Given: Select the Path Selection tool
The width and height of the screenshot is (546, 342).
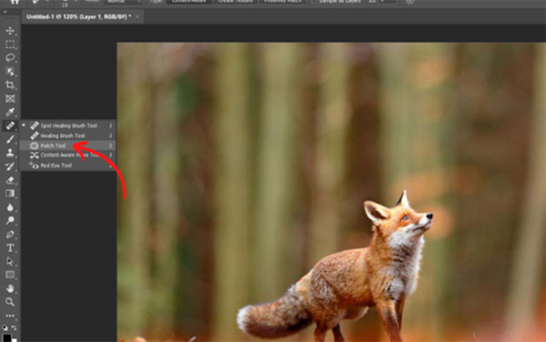Looking at the screenshot, I should pos(10,261).
